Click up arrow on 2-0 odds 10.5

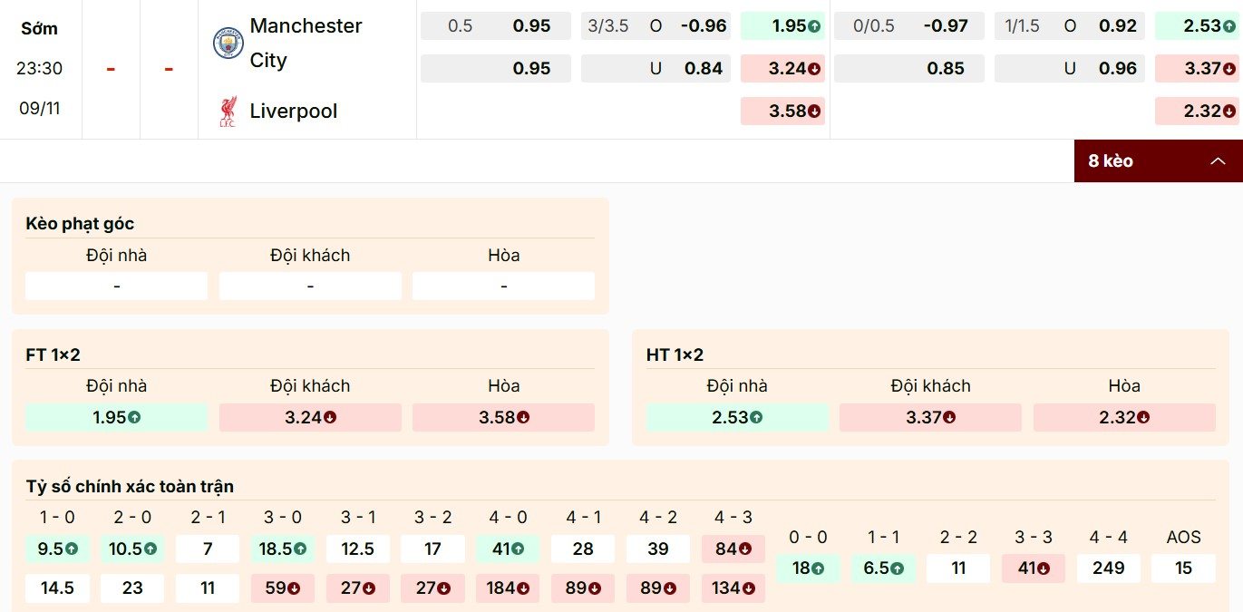coord(151,549)
